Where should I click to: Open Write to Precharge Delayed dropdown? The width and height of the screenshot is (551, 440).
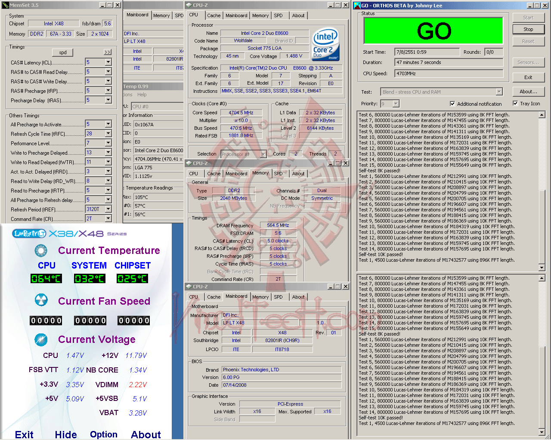coord(108,153)
